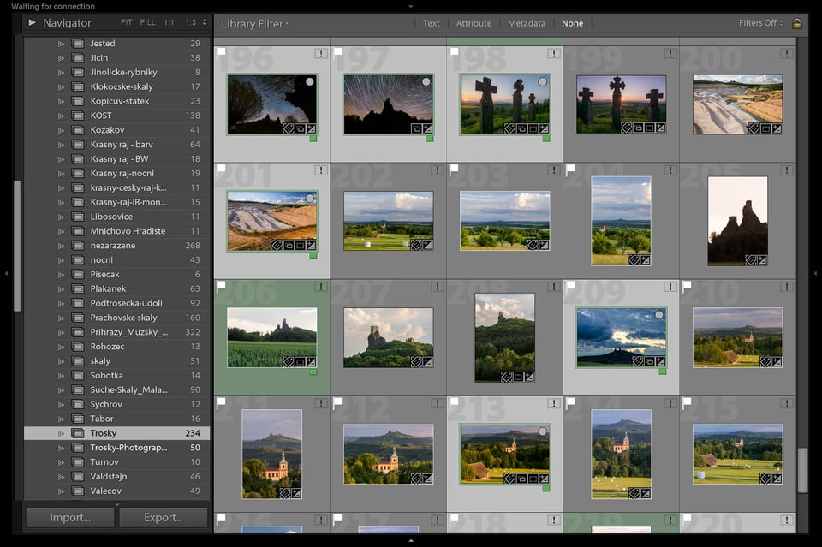Screen dimensions: 822x547
Task: Click the develop adjustments badge on photo 196
Action: [312, 128]
